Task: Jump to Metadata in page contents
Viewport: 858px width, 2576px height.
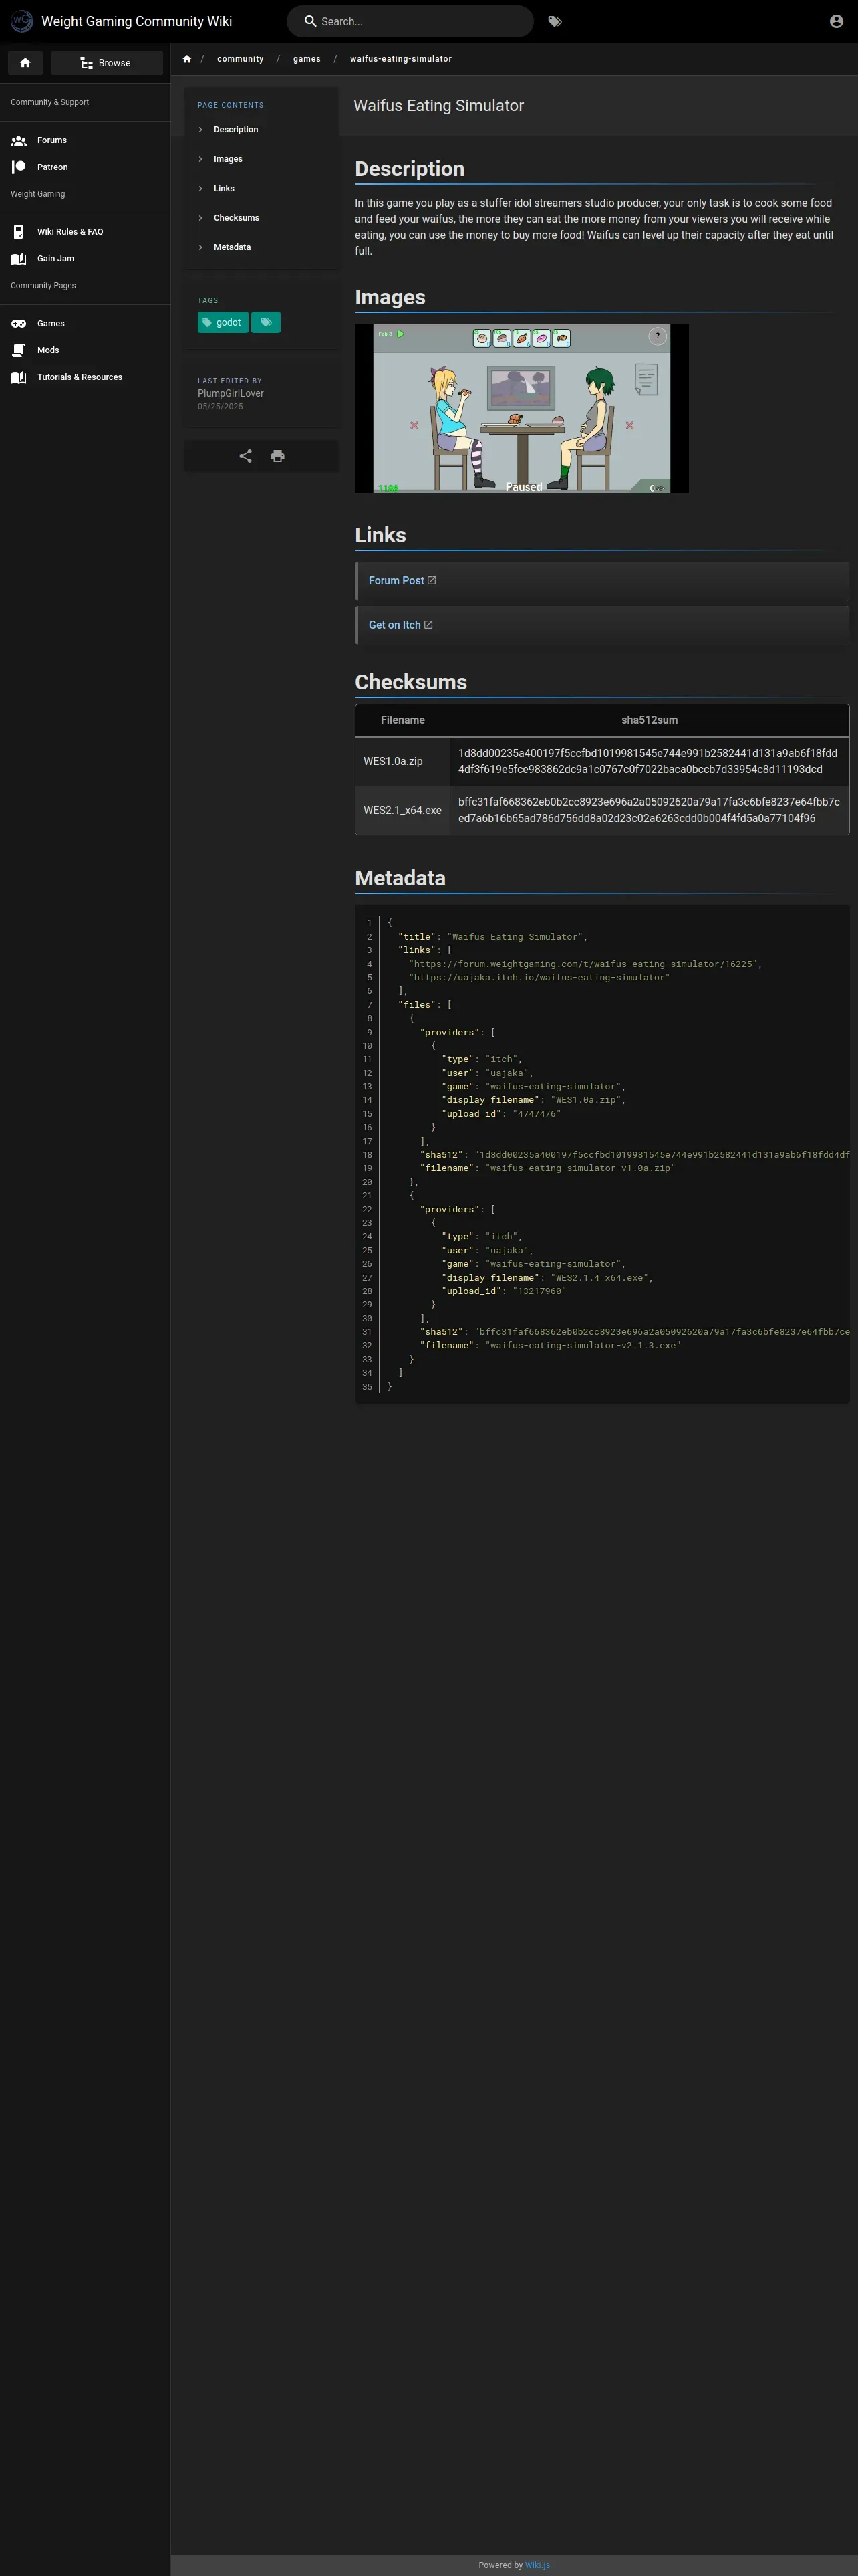Action: tap(232, 247)
